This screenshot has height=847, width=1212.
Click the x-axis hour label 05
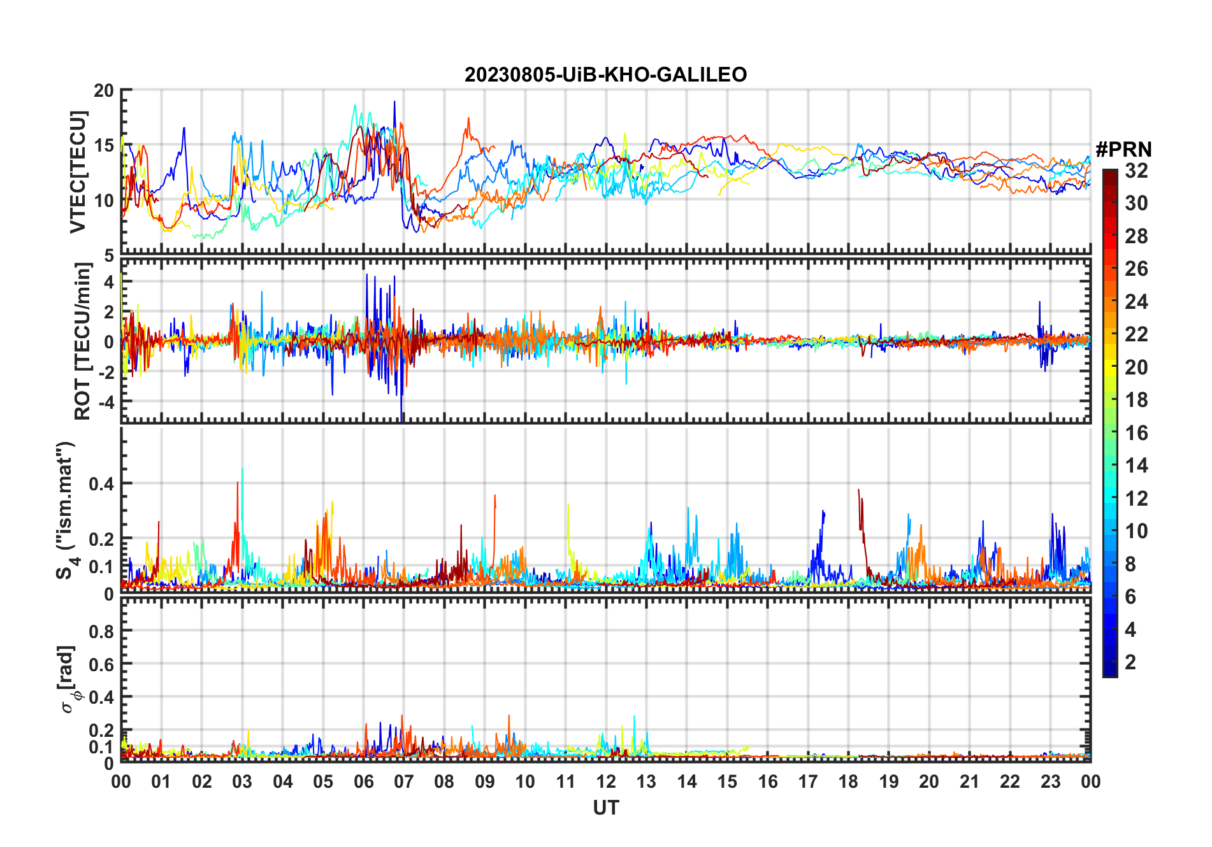pos(323,782)
